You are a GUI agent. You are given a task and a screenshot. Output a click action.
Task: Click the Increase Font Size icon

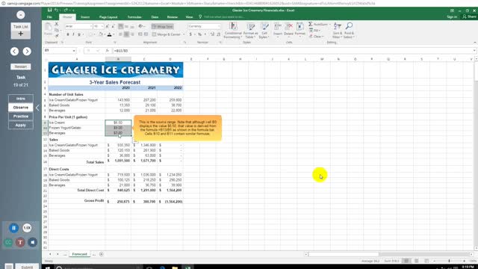tap(108, 27)
